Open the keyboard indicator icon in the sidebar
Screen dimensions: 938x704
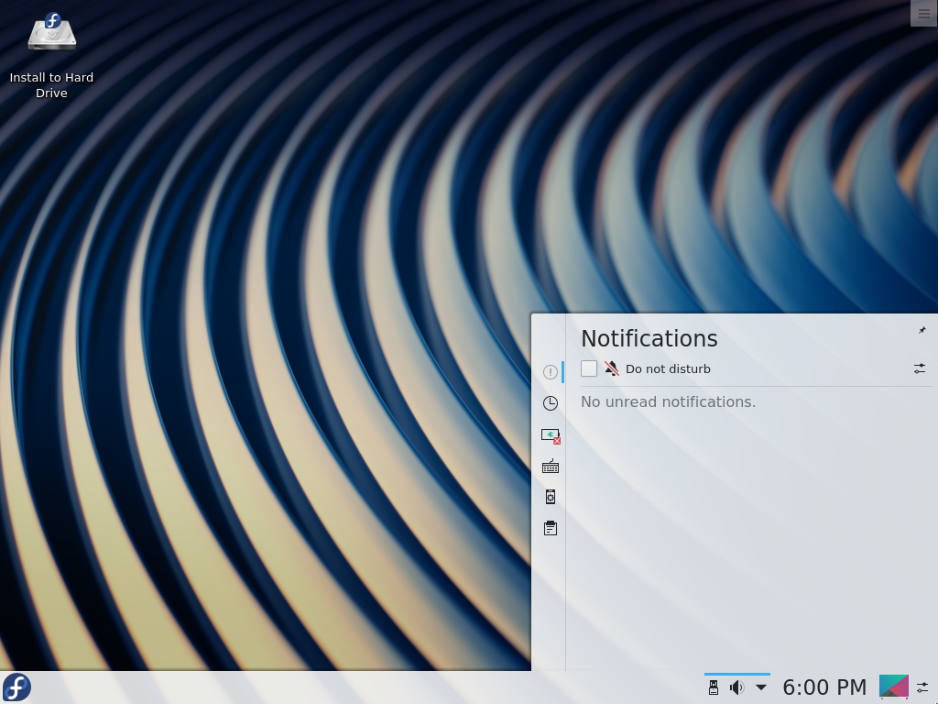pos(551,466)
